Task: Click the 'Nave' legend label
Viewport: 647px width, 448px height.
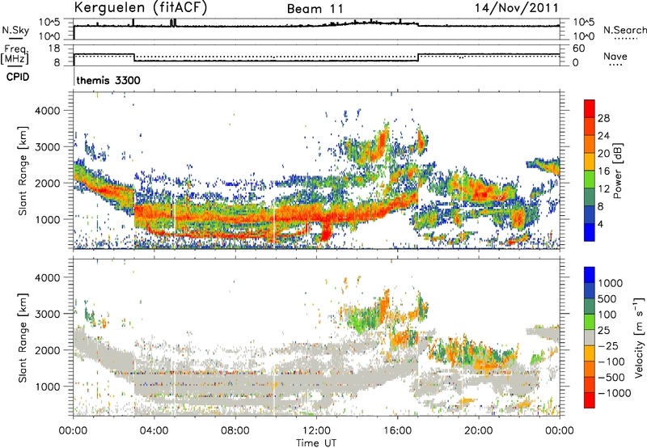Action: 615,56
